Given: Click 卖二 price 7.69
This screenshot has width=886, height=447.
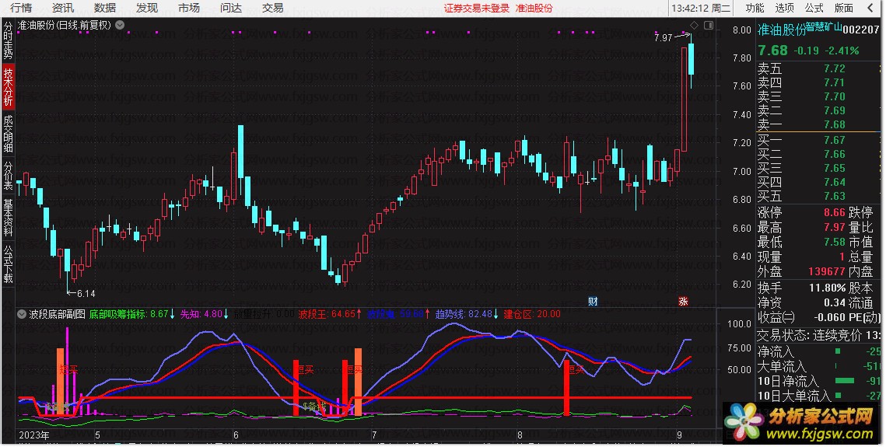Looking at the screenshot, I should [x=834, y=110].
